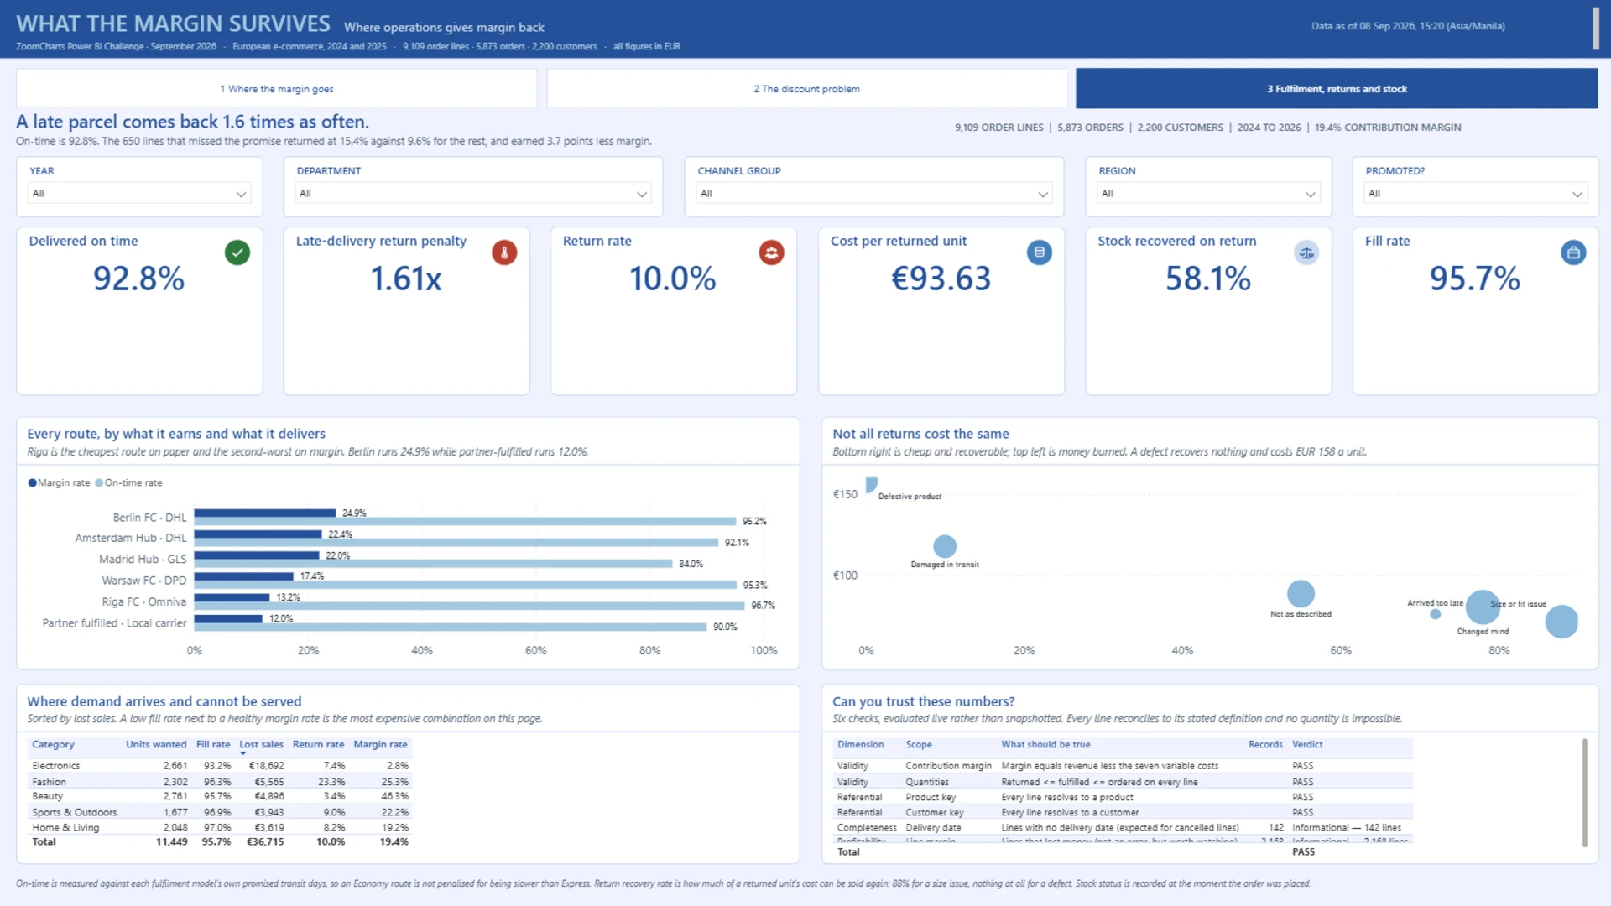Viewport: 1611px width, 906px height.
Task: Expand the CHANNEL GROUP dropdown
Action: pyautogui.click(x=873, y=194)
